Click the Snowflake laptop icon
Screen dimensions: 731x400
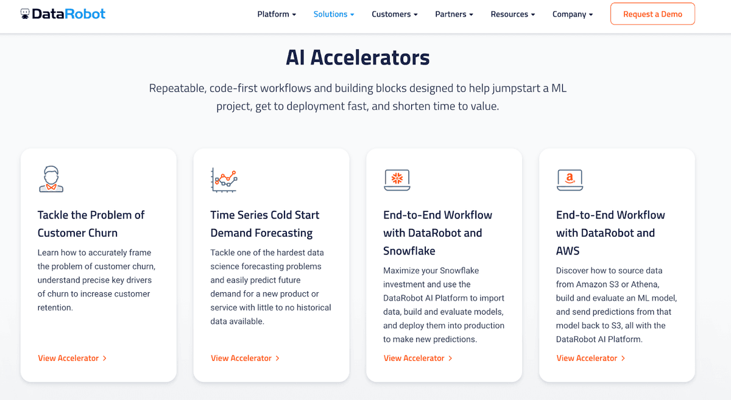tap(397, 180)
